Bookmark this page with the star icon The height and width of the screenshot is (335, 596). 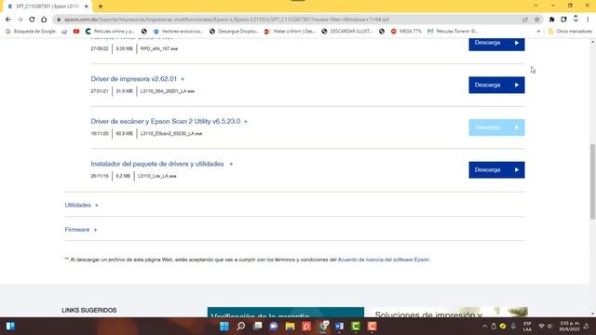pos(537,20)
